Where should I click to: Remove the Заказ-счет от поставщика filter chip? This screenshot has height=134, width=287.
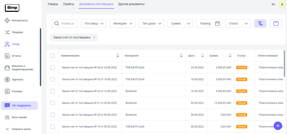click(94, 37)
